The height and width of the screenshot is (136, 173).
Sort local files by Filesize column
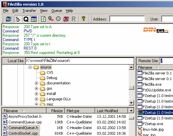pyautogui.click(x=56, y=111)
